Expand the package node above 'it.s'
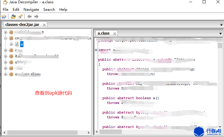The height and width of the screenshot is (137, 224). [x=5, y=50]
